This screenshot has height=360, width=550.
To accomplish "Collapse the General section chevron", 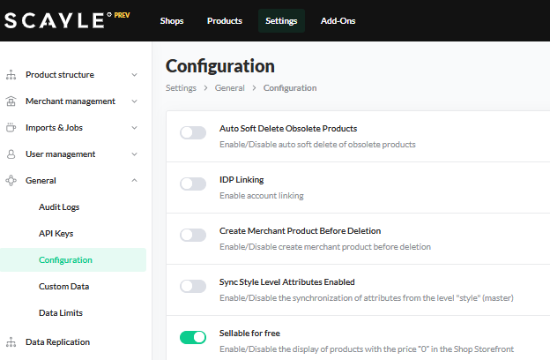I will (134, 181).
